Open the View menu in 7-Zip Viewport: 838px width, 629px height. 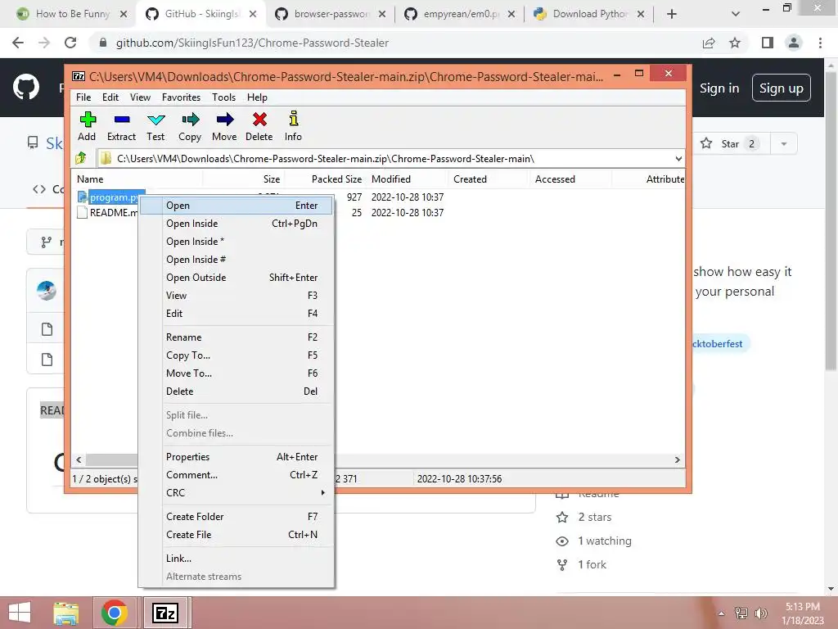pyautogui.click(x=140, y=97)
